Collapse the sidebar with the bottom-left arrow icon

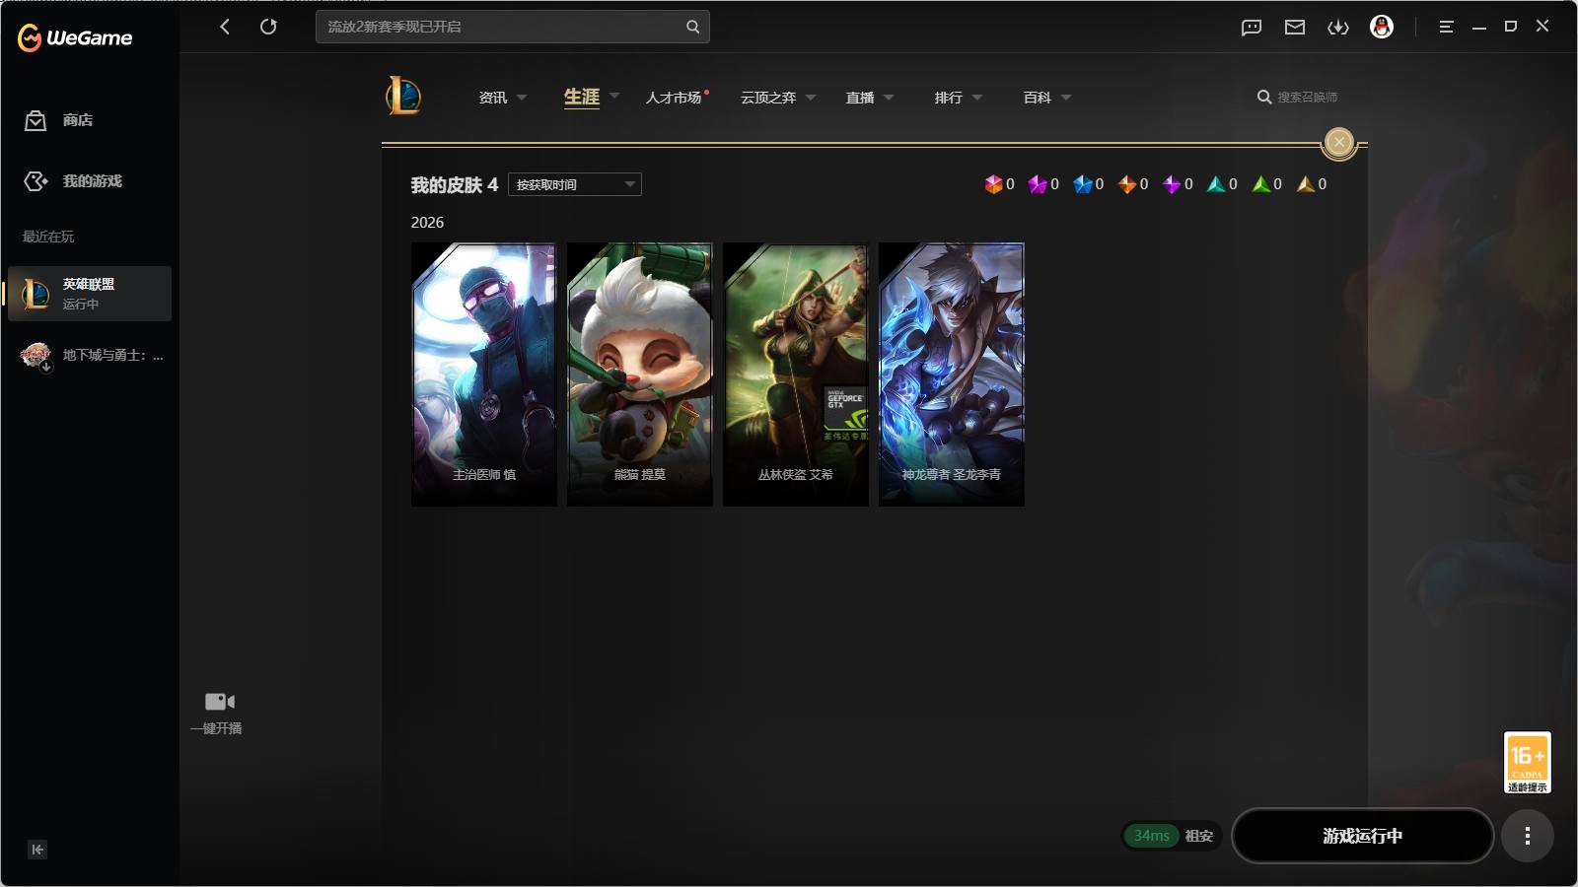[37, 850]
